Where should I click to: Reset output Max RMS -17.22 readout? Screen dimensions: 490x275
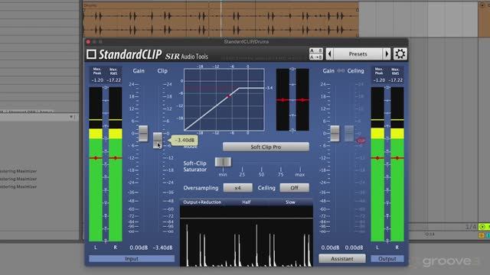point(396,80)
